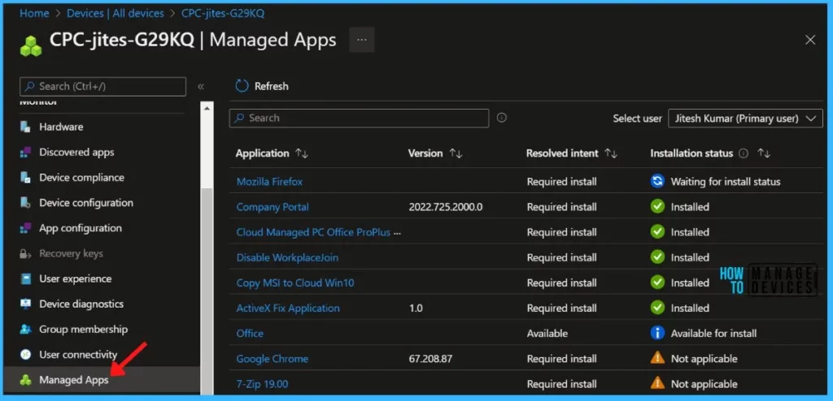Open the Mozilla Firefox application link
Image resolution: width=833 pixels, height=401 pixels.
pos(269,181)
